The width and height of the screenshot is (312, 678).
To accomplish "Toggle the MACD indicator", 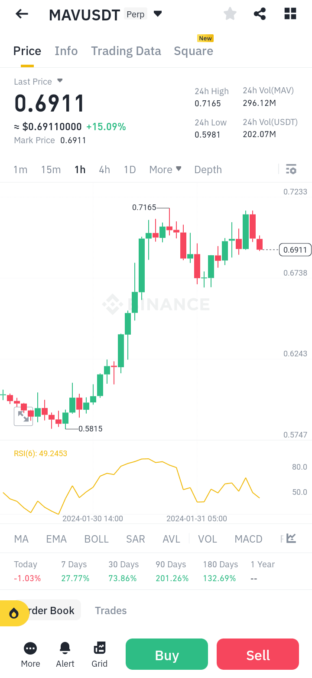I will [x=248, y=538].
